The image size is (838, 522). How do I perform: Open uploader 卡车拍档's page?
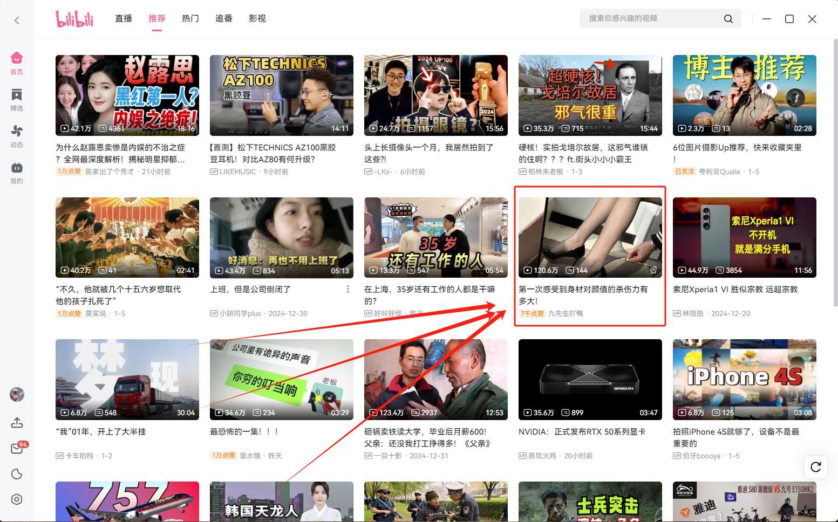coord(79,456)
